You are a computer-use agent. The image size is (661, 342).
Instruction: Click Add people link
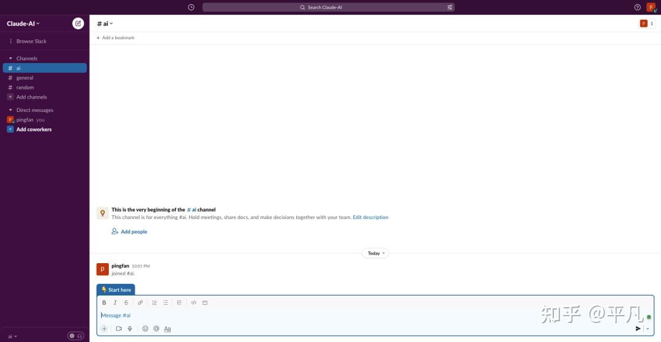coord(129,232)
